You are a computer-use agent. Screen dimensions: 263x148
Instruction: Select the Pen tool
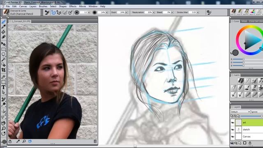(x=4, y=77)
